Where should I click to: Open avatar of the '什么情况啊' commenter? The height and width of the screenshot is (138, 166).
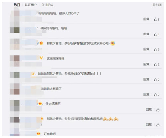(x=15, y=106)
